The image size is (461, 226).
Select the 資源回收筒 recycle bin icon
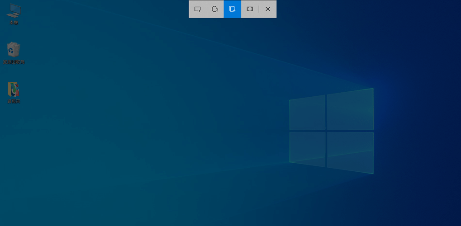tap(14, 53)
